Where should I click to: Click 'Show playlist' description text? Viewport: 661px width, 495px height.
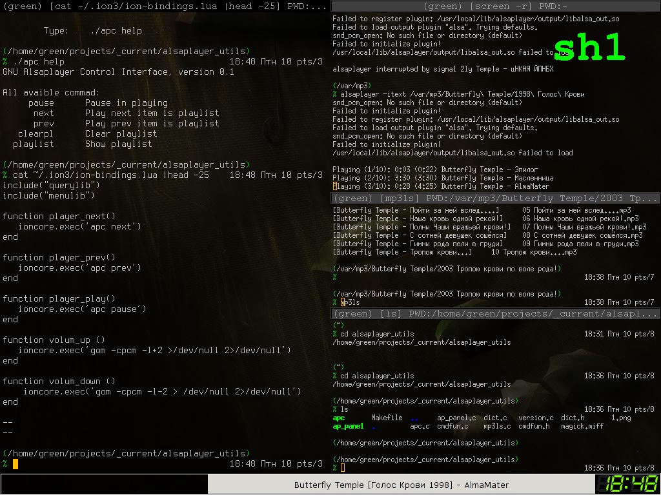pos(119,144)
